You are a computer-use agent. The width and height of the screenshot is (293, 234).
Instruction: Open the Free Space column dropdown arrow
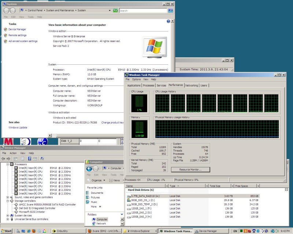(258, 186)
